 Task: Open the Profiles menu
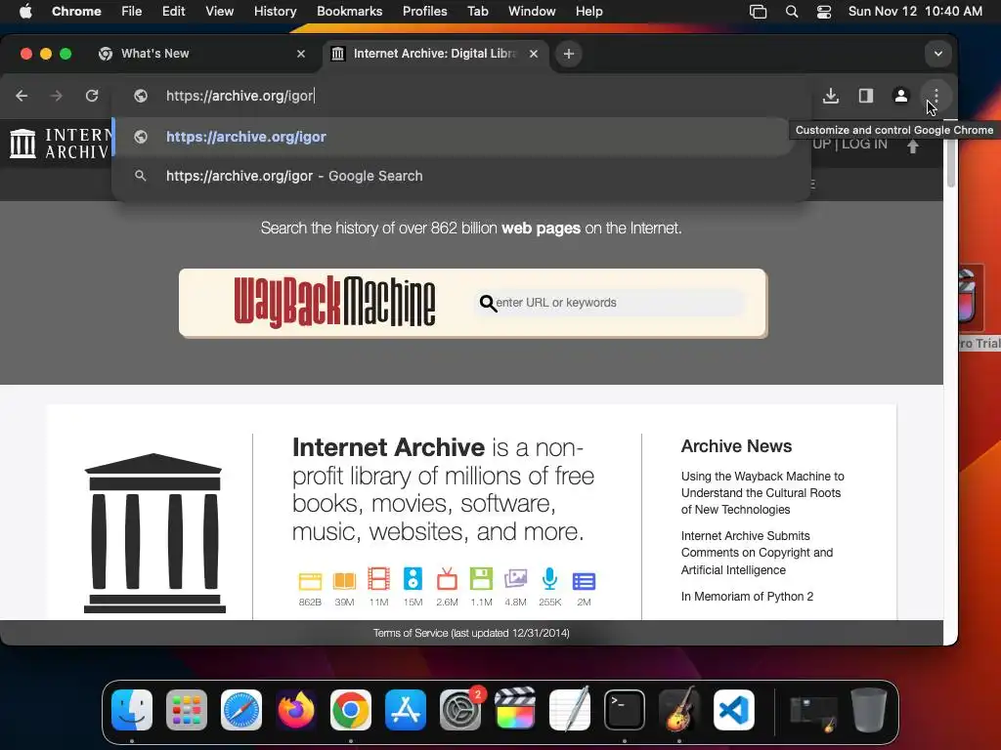point(424,11)
